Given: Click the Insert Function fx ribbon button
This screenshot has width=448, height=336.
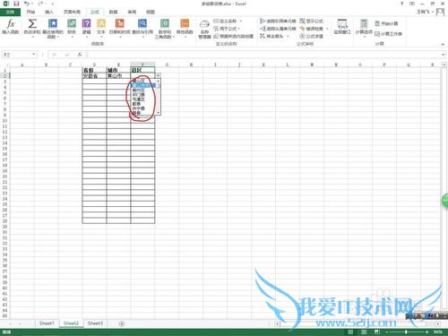Looking at the screenshot, I should (11, 26).
